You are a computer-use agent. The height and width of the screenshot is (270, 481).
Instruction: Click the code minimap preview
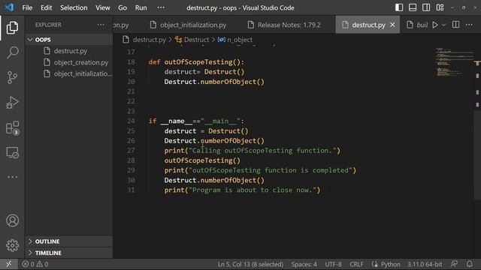pyautogui.click(x=454, y=63)
